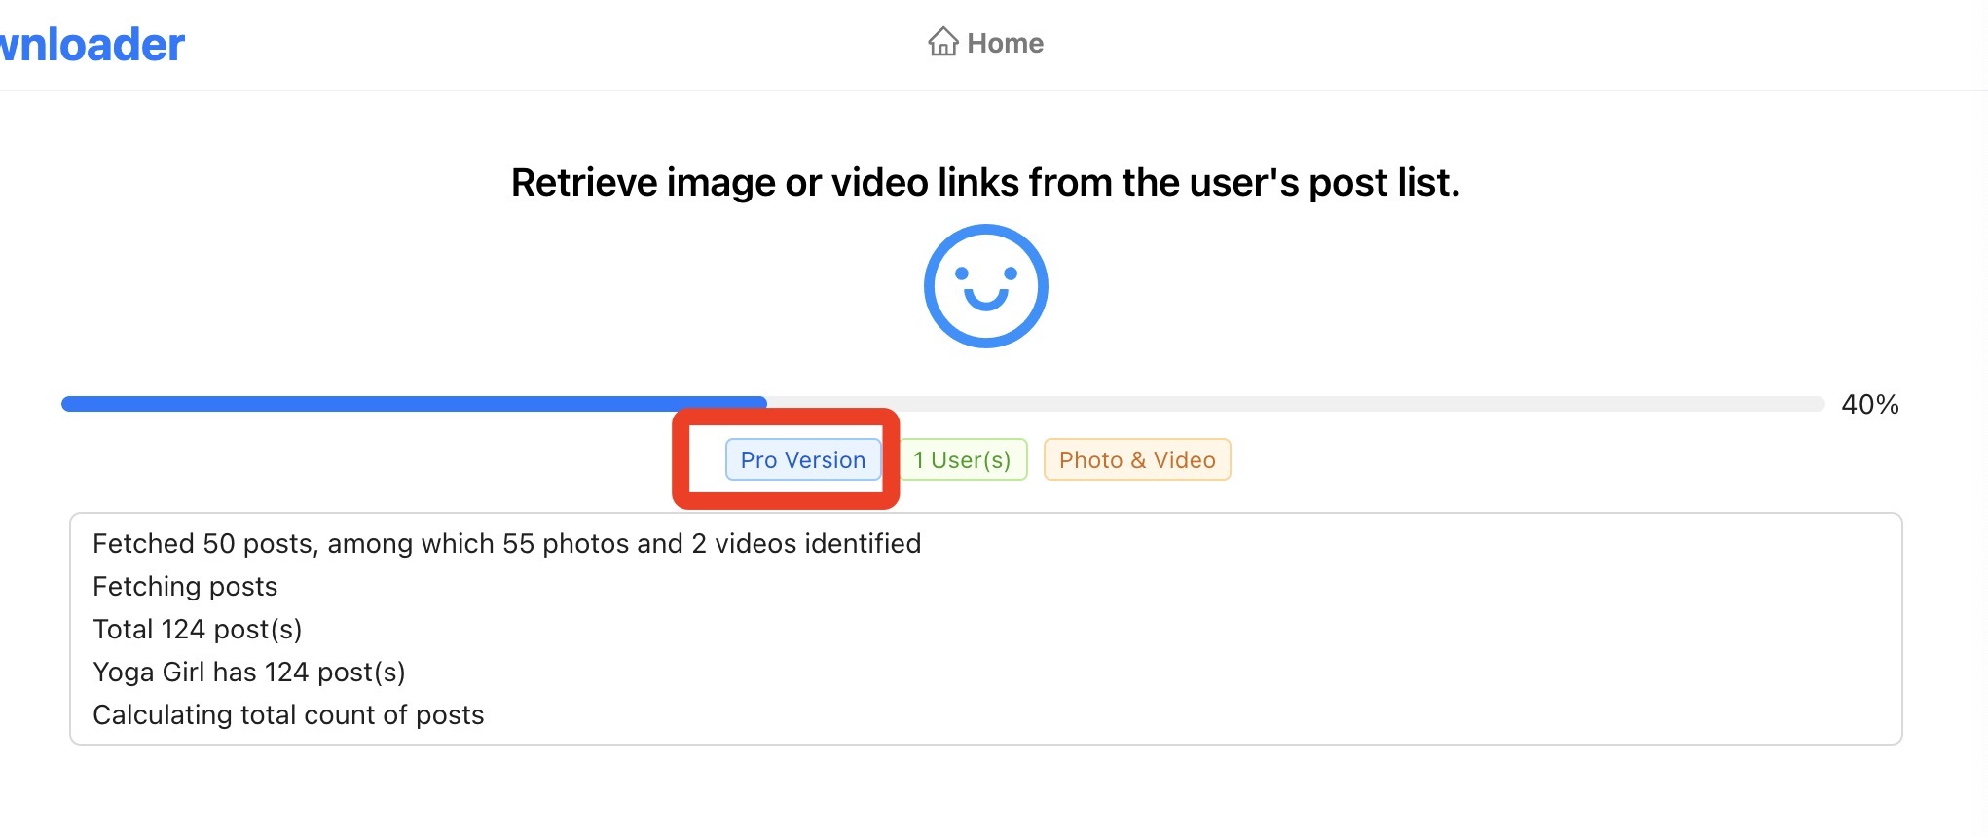Image resolution: width=1988 pixels, height=837 pixels.
Task: Click the green 1 User(s) tag
Action: (962, 459)
